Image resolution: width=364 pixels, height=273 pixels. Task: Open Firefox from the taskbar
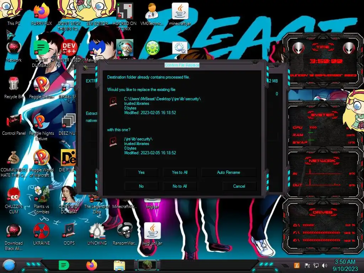point(92,265)
